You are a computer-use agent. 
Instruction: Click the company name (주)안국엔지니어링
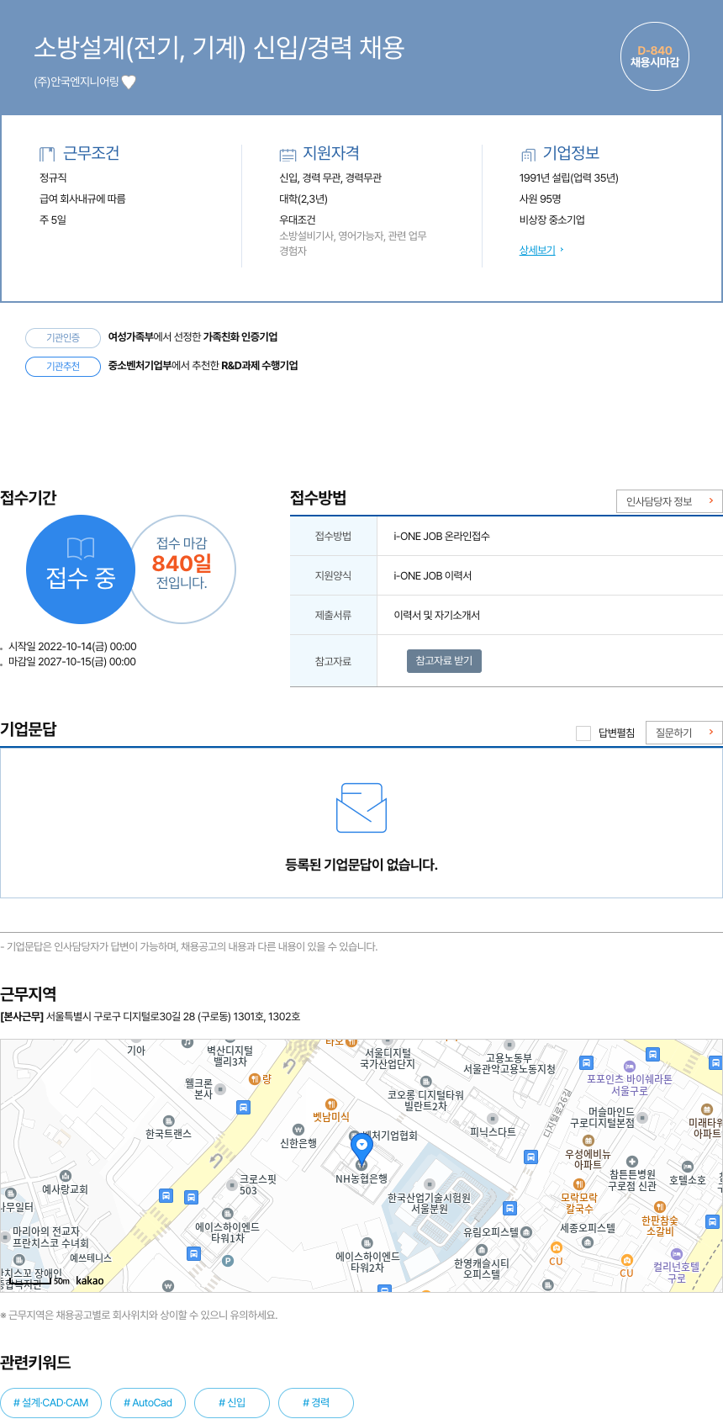(x=77, y=82)
